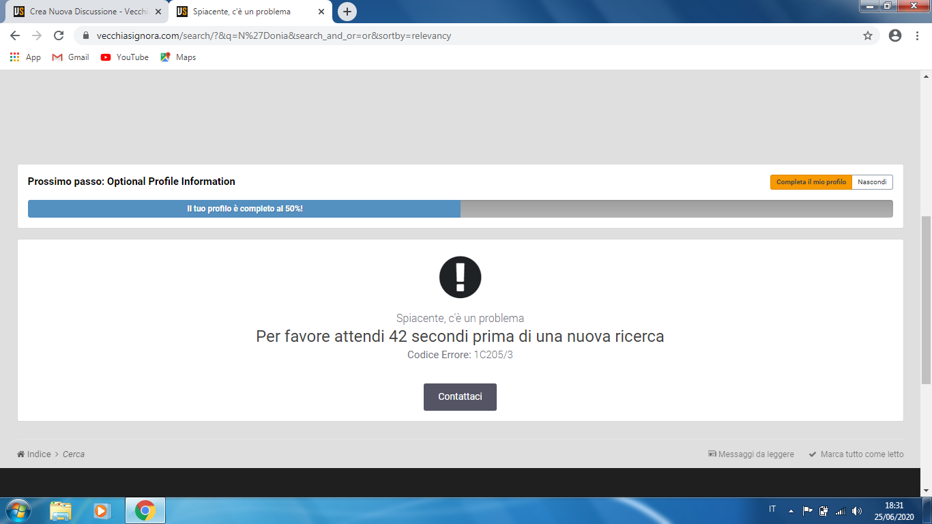The height and width of the screenshot is (524, 932).
Task: Click the Contattaci button
Action: tap(460, 397)
